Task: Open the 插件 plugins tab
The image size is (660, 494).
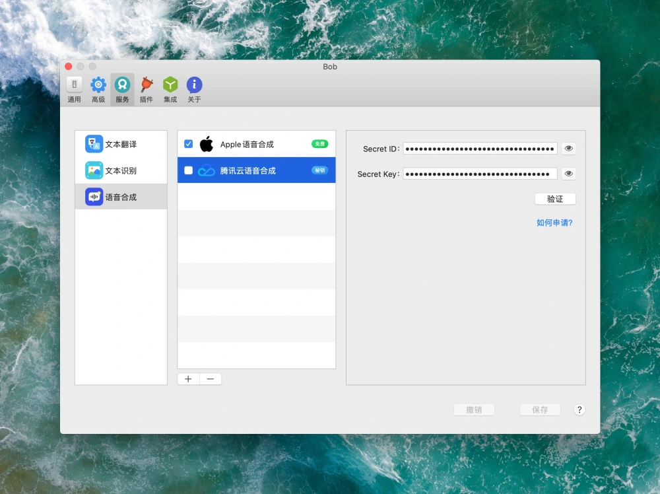Action: [146, 90]
